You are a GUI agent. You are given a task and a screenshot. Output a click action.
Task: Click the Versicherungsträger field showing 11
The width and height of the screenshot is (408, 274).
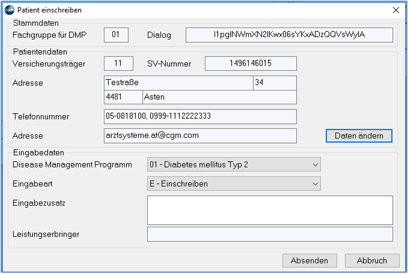118,63
